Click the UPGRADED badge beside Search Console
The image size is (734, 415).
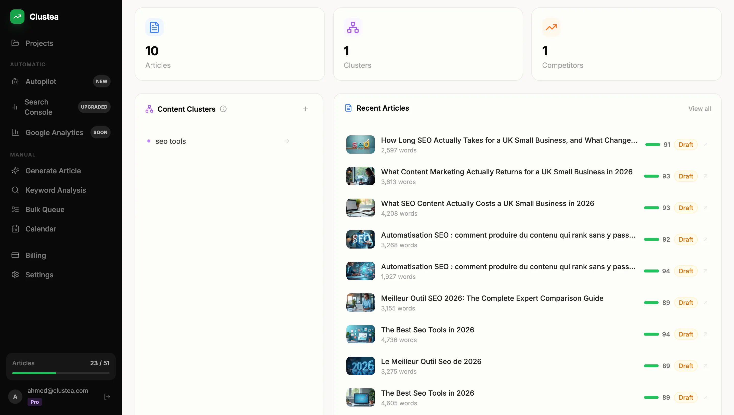coord(94,107)
